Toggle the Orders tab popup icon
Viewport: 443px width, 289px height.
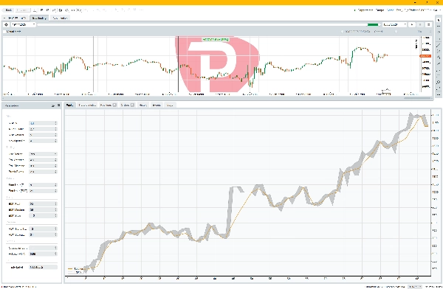(132, 105)
